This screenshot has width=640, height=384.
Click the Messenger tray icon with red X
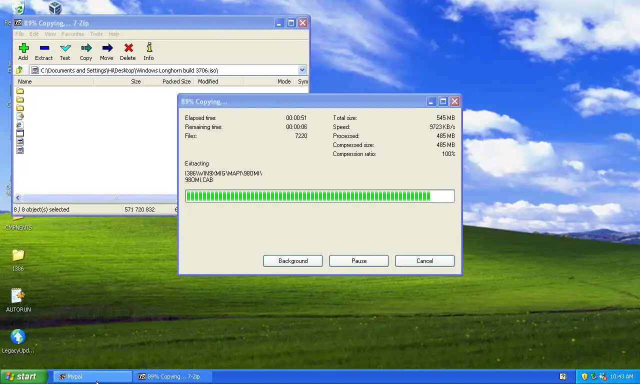point(602,376)
